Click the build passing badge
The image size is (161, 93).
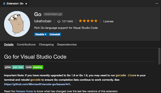[34, 67]
